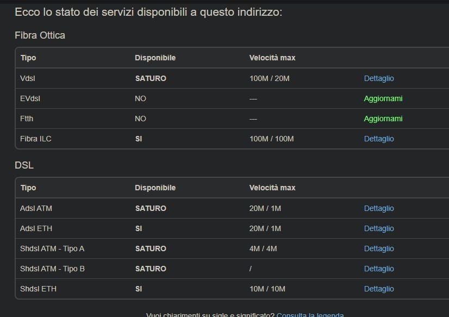Screen dimensions: 449x317
Task: Click Disponibile header in Fibra Ottica table
Action: (155, 58)
